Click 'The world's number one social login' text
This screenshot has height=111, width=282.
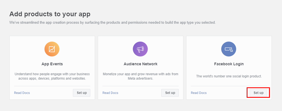click(229, 76)
